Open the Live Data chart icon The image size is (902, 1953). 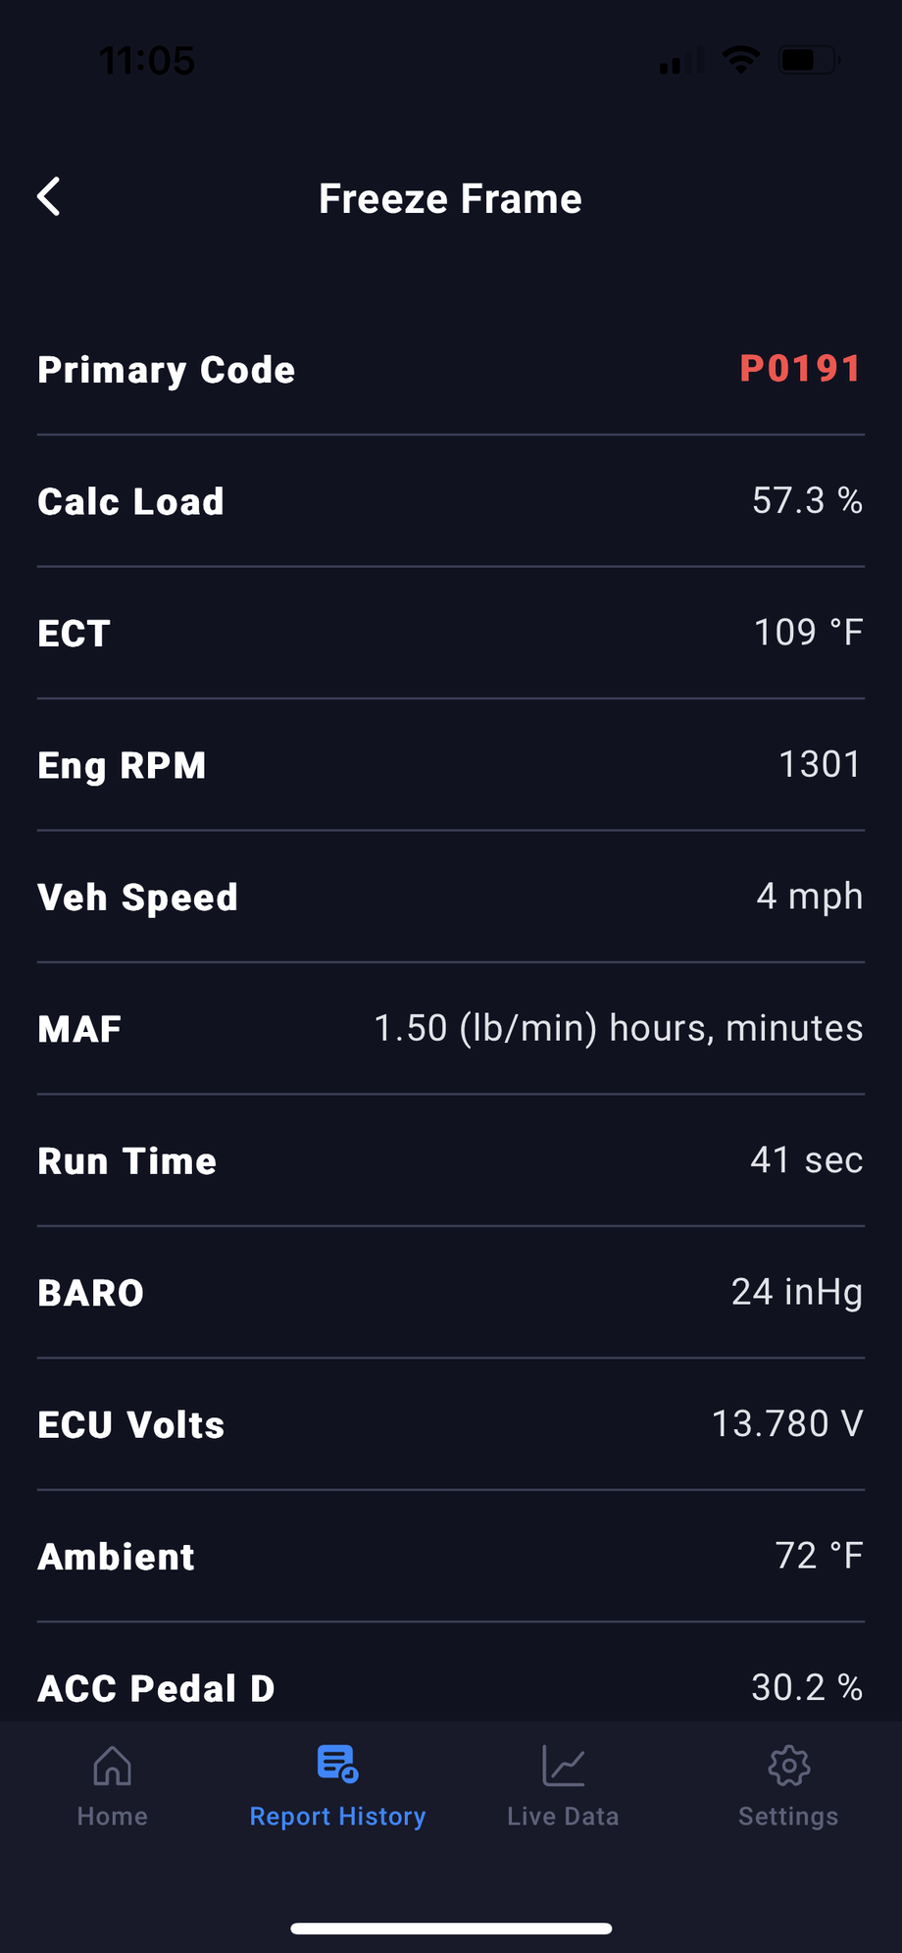563,1766
